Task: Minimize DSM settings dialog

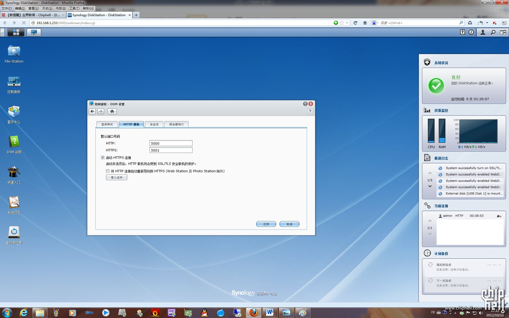Action: [305, 104]
